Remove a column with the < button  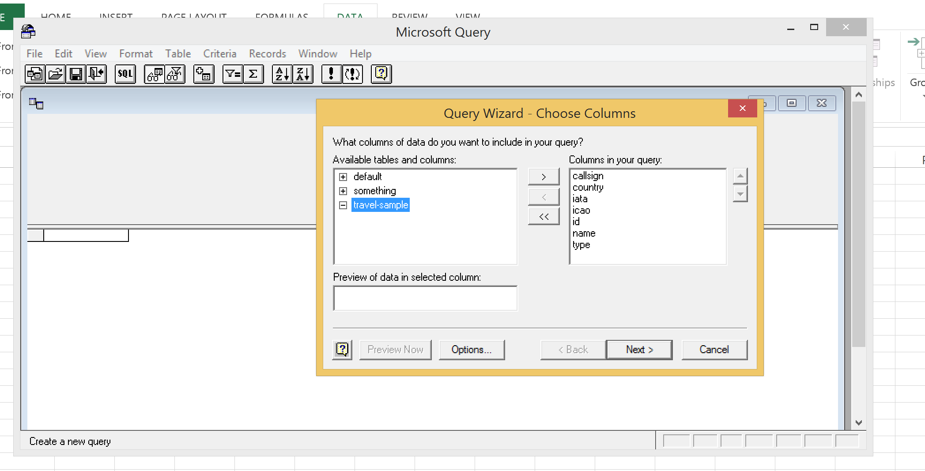[544, 197]
